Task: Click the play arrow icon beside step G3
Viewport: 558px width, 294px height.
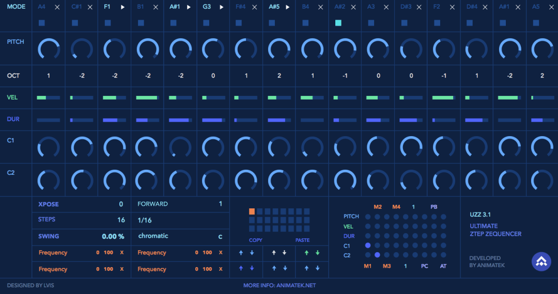Action: point(221,7)
